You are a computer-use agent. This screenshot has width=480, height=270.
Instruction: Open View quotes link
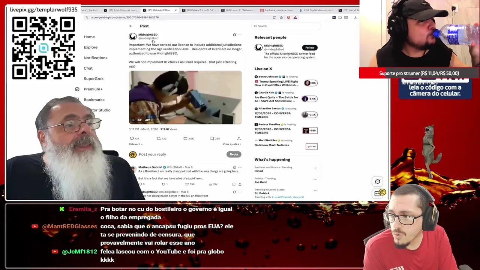click(x=232, y=144)
